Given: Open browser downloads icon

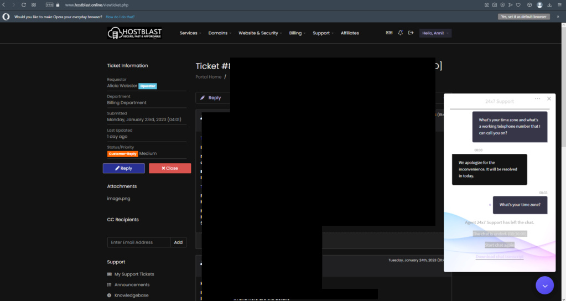Looking at the screenshot, I should pyautogui.click(x=549, y=5).
